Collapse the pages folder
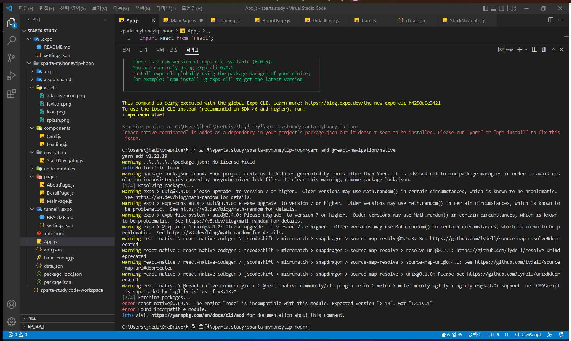 pyautogui.click(x=32, y=177)
